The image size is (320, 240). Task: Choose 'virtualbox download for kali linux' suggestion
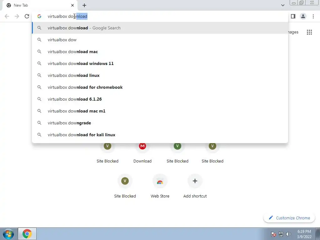tap(160, 135)
